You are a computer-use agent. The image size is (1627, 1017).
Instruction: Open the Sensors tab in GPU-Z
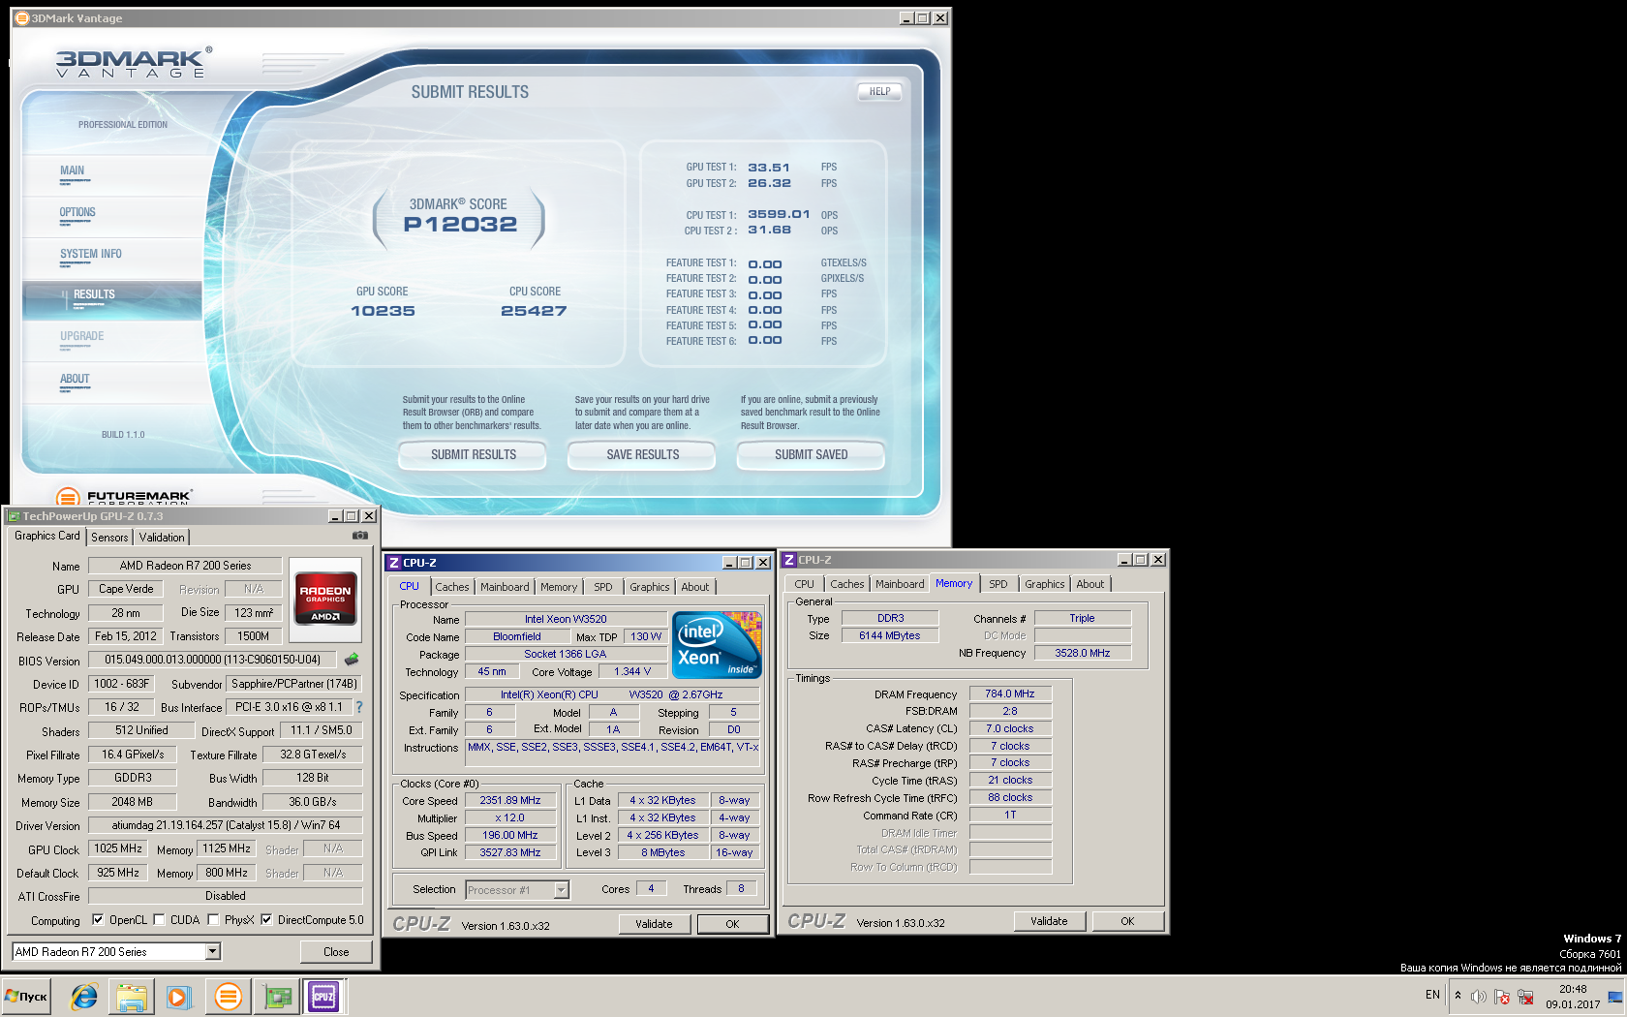[x=109, y=538]
